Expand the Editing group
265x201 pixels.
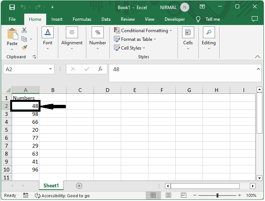click(209, 38)
